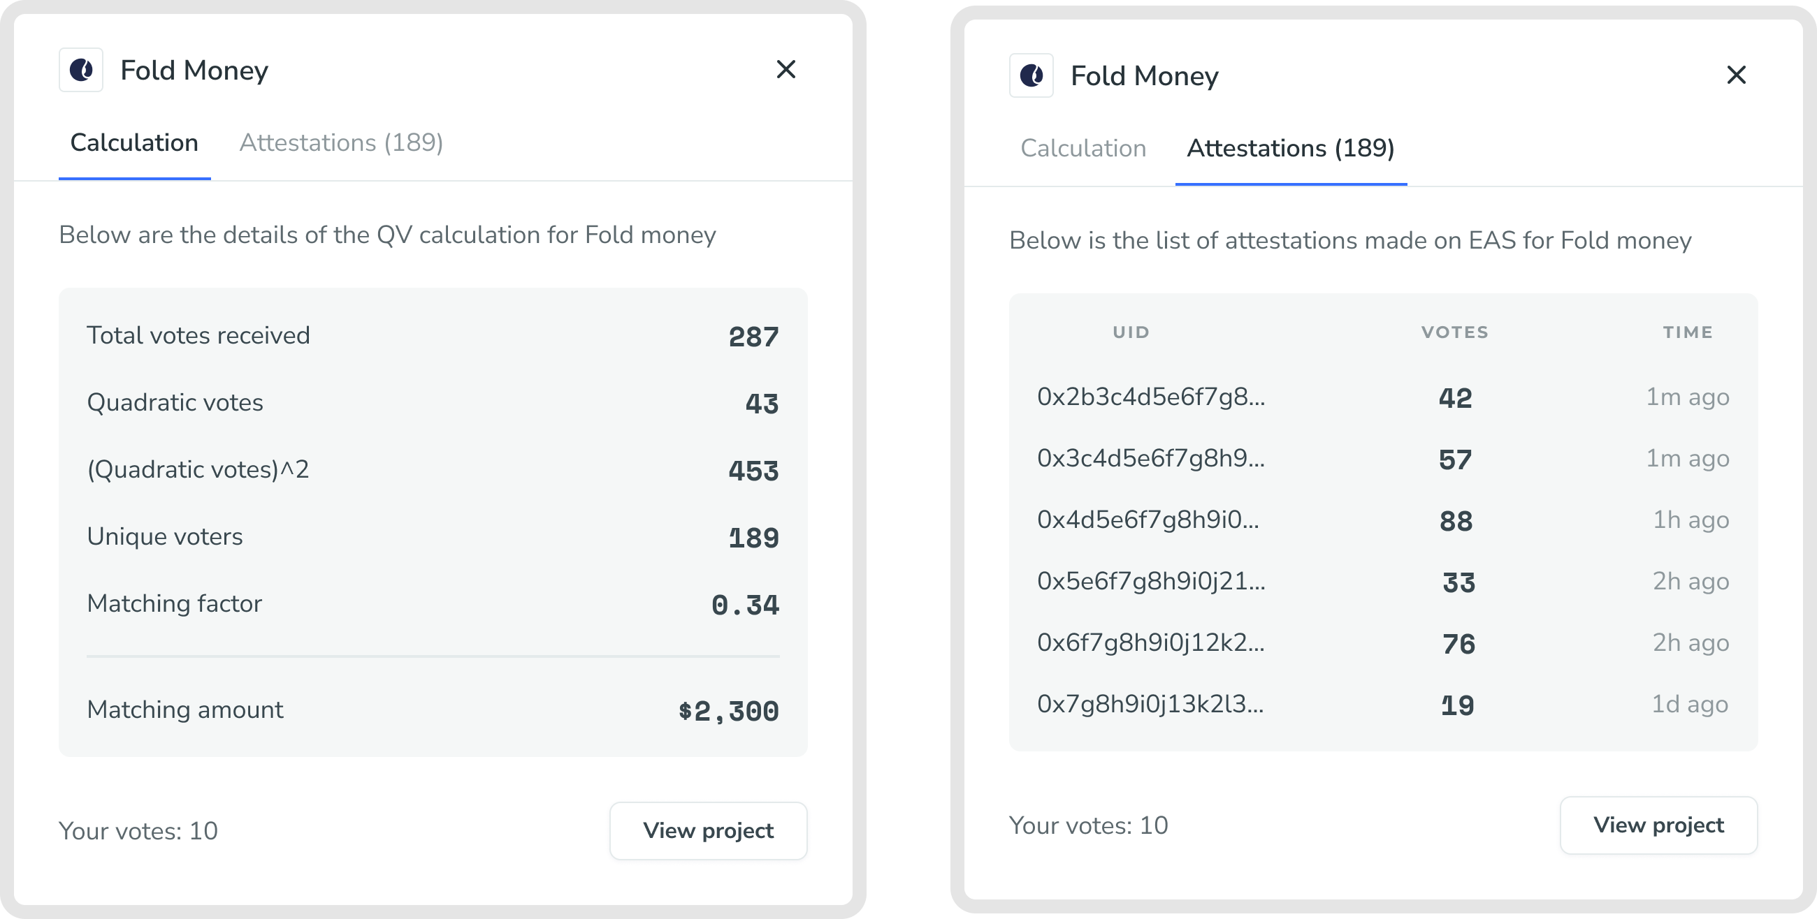Close the right Attestations dialog

coord(1736,75)
